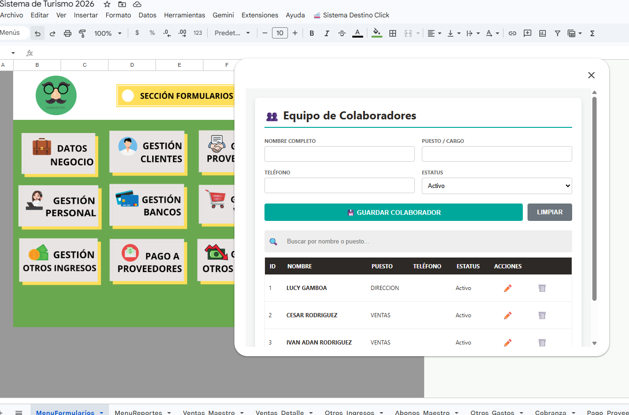Close the Colaboradores dialog
The image size is (629, 415).
pos(591,75)
